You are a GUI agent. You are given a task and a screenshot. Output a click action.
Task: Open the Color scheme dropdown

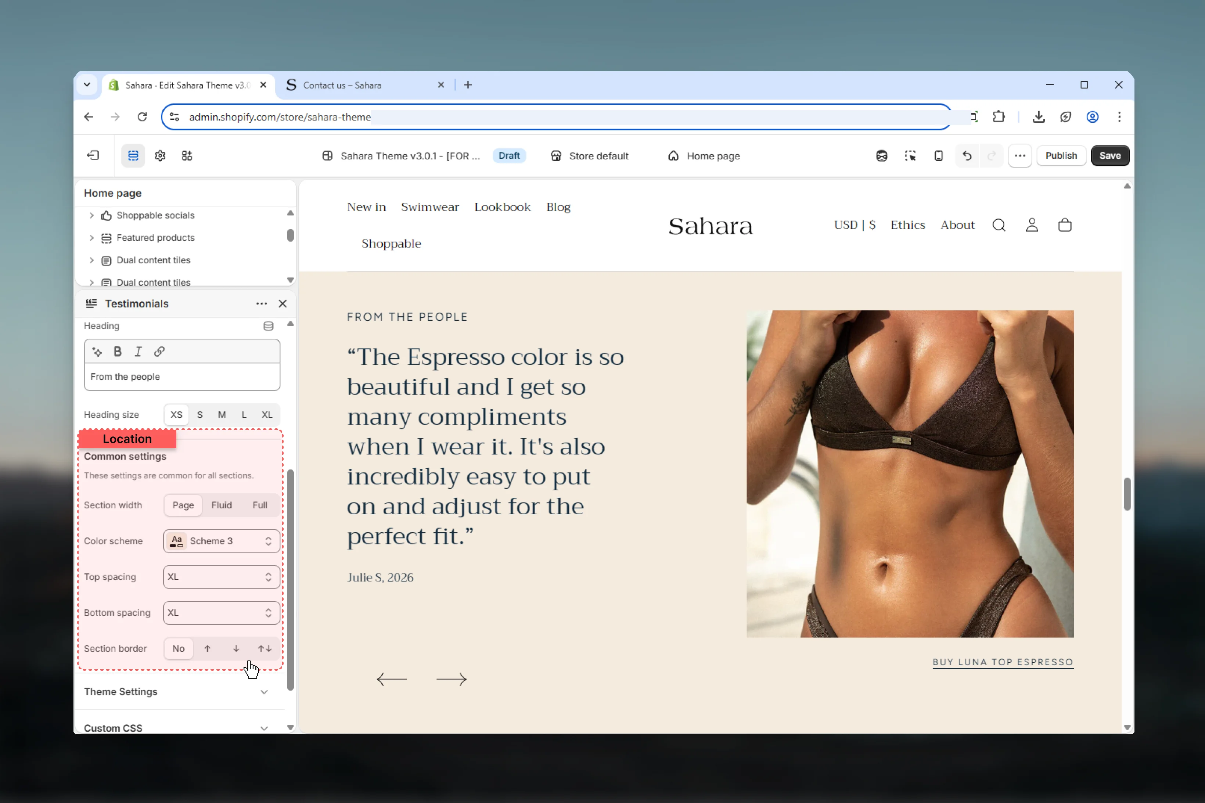(x=222, y=541)
